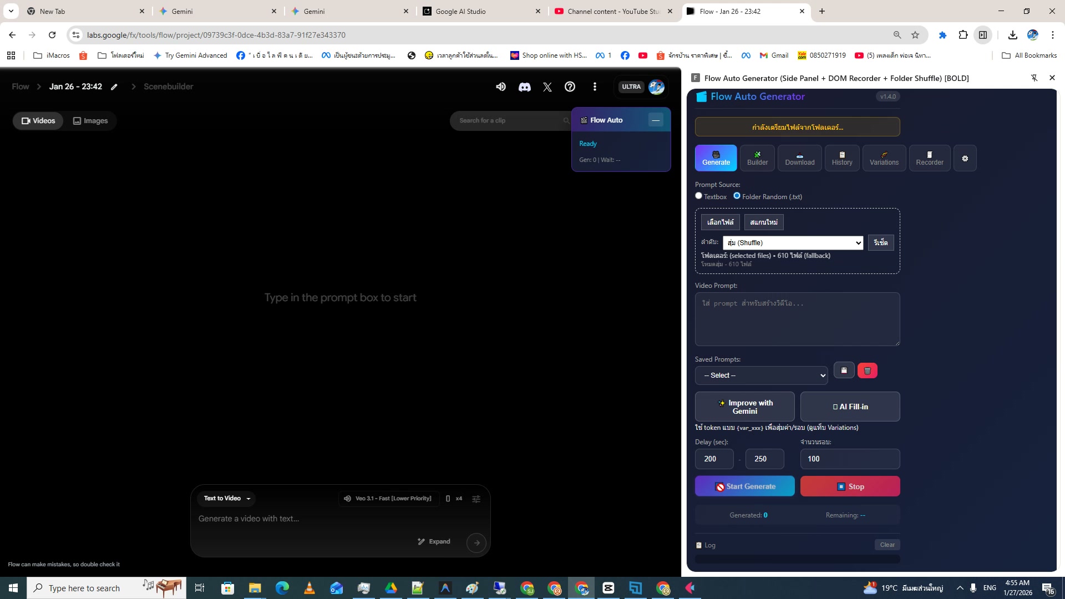Open extension settings gear icon
This screenshot has height=599, width=1065.
tap(965, 159)
